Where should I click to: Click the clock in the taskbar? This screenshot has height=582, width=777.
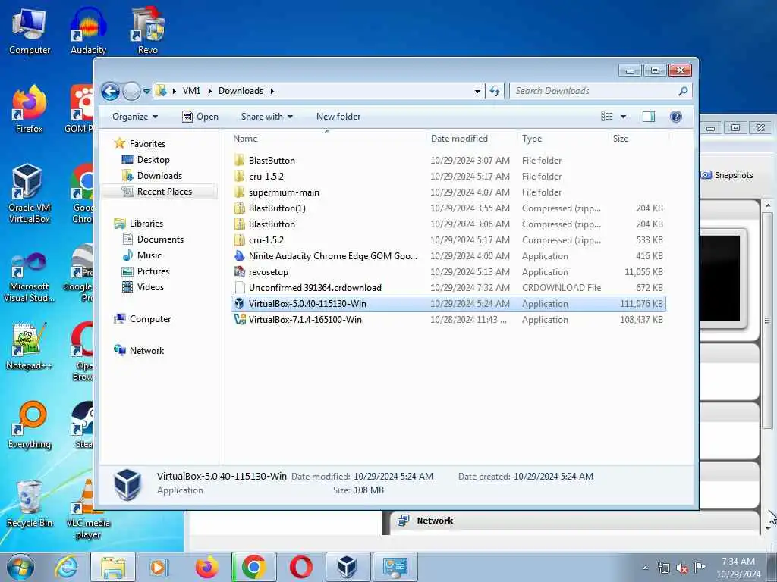(x=738, y=567)
